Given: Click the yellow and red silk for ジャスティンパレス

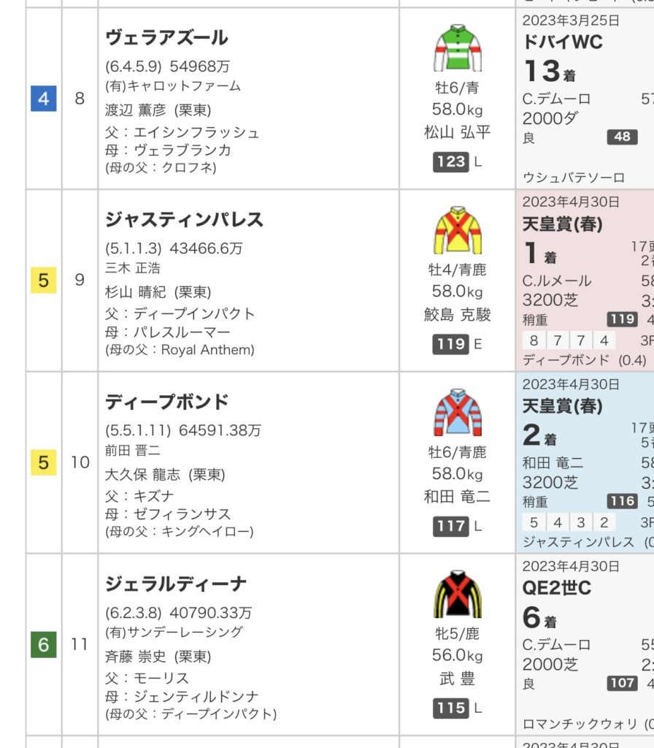Looking at the screenshot, I should (458, 230).
